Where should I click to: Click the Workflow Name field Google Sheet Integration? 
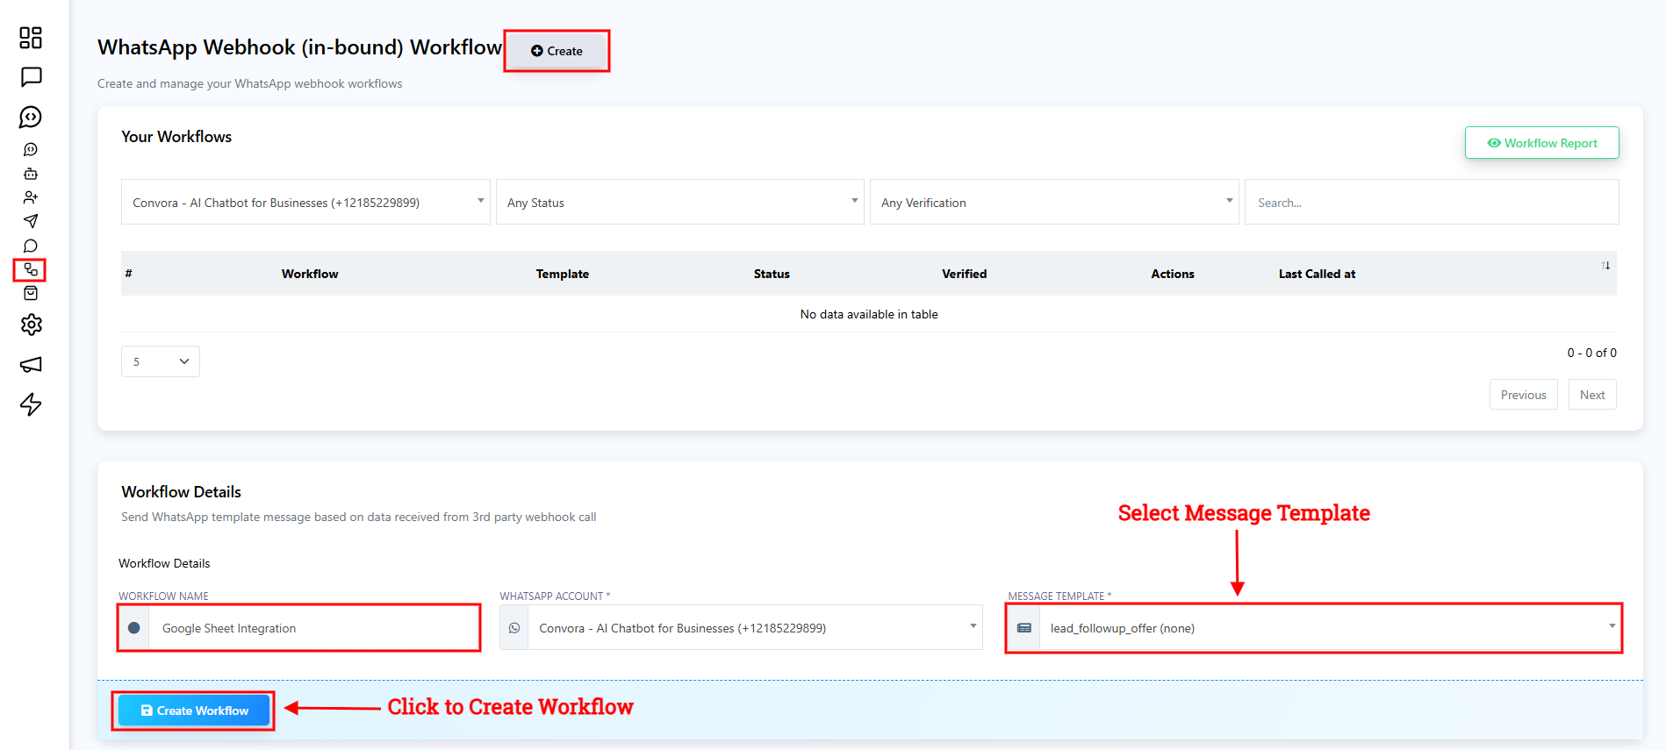(x=313, y=628)
